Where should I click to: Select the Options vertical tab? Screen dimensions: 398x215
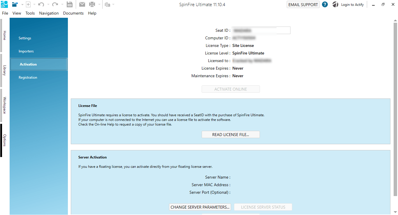pos(3,140)
